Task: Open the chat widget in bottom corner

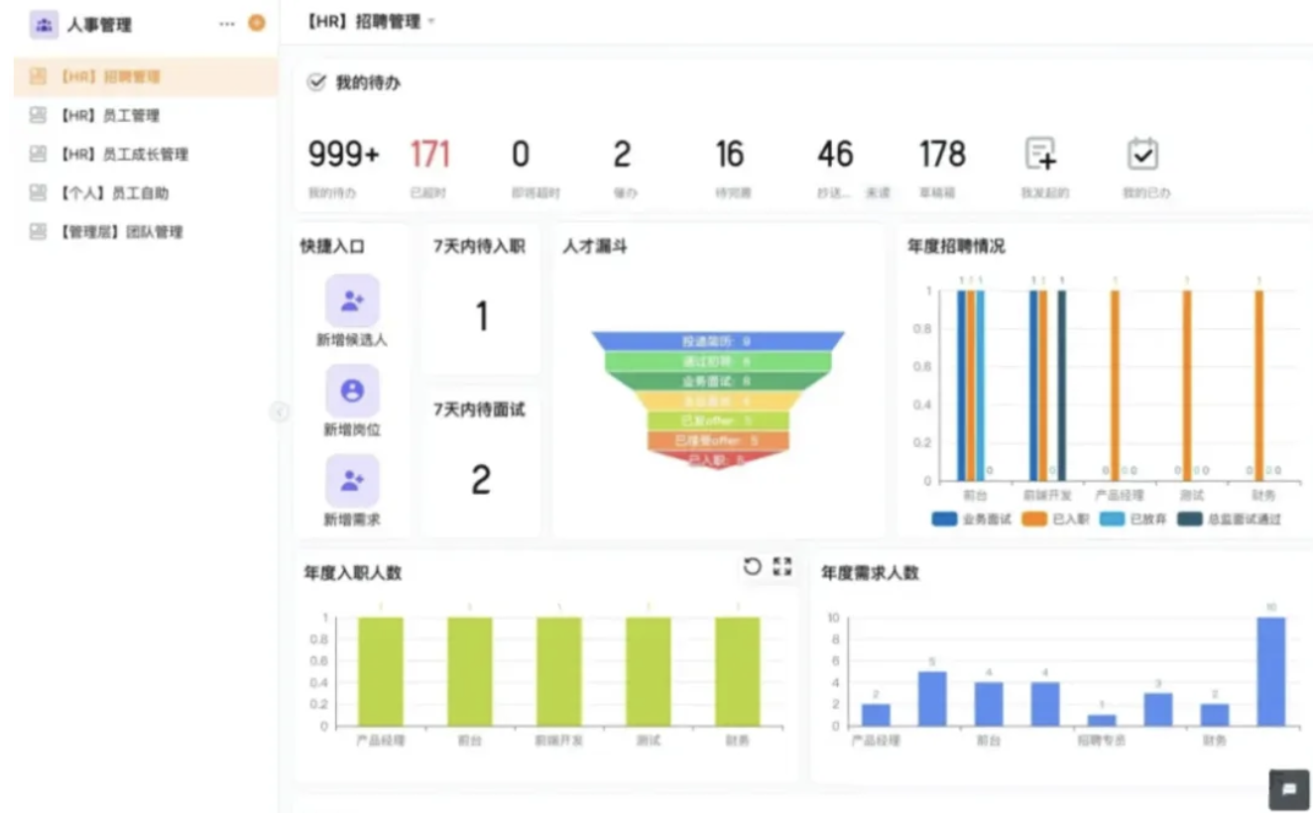Action: (1288, 789)
